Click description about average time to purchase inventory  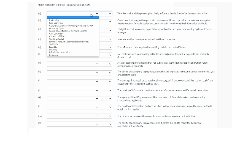pyautogui.click(x=165, y=82)
